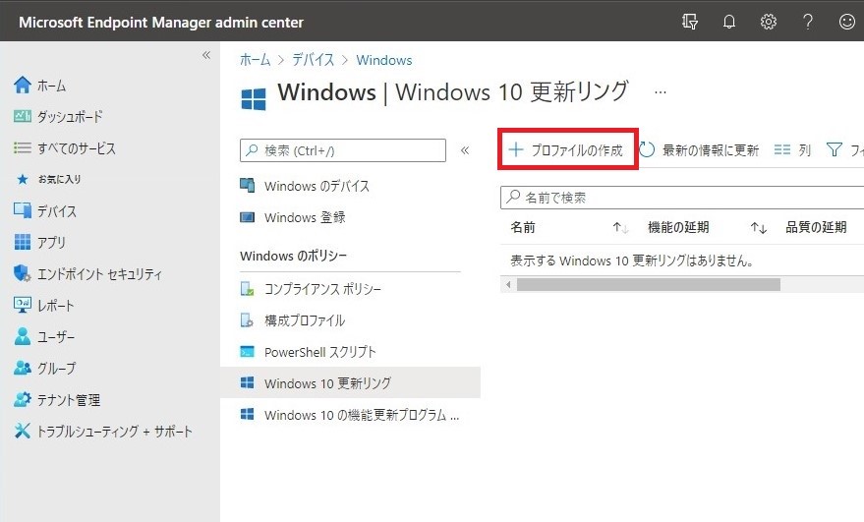Click the Windows 登録 icon
Viewport: 864px width, 522px height.
point(248,217)
